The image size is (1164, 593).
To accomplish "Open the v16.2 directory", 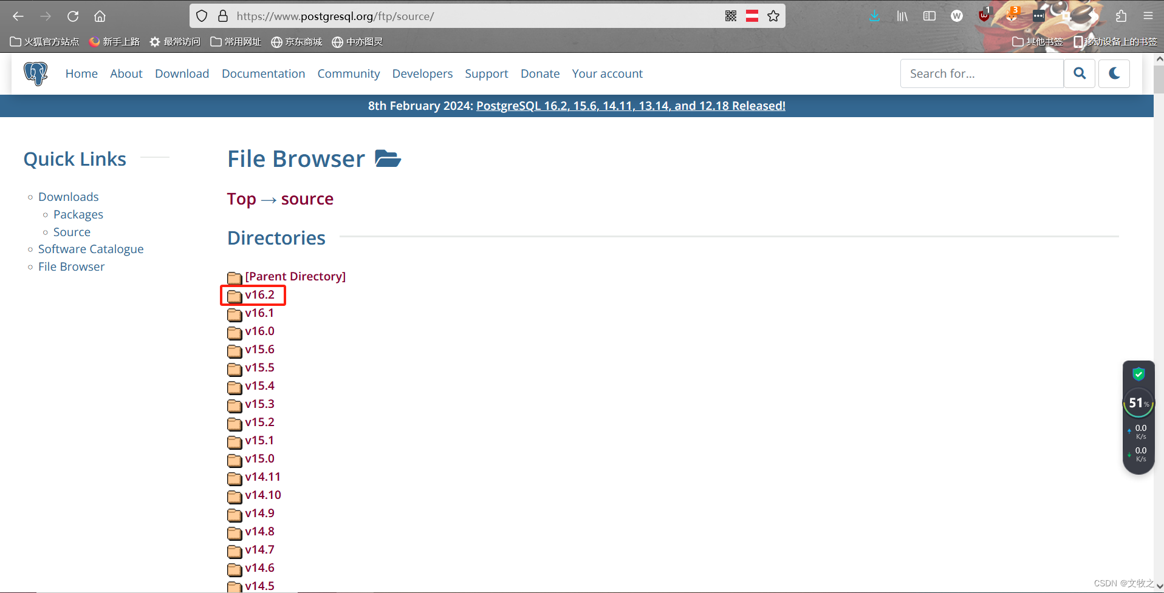I will [259, 294].
